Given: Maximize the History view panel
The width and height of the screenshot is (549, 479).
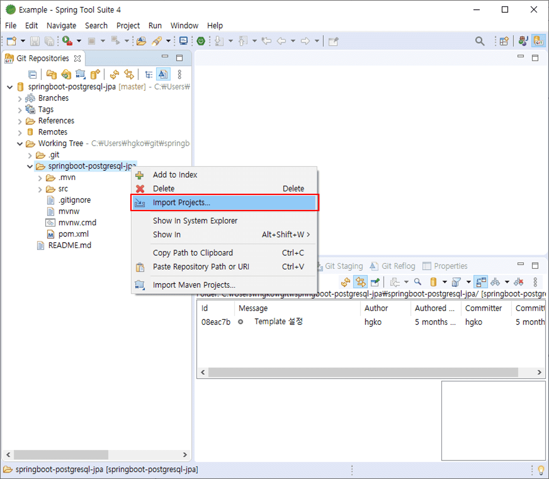Looking at the screenshot, I should click(x=535, y=265).
